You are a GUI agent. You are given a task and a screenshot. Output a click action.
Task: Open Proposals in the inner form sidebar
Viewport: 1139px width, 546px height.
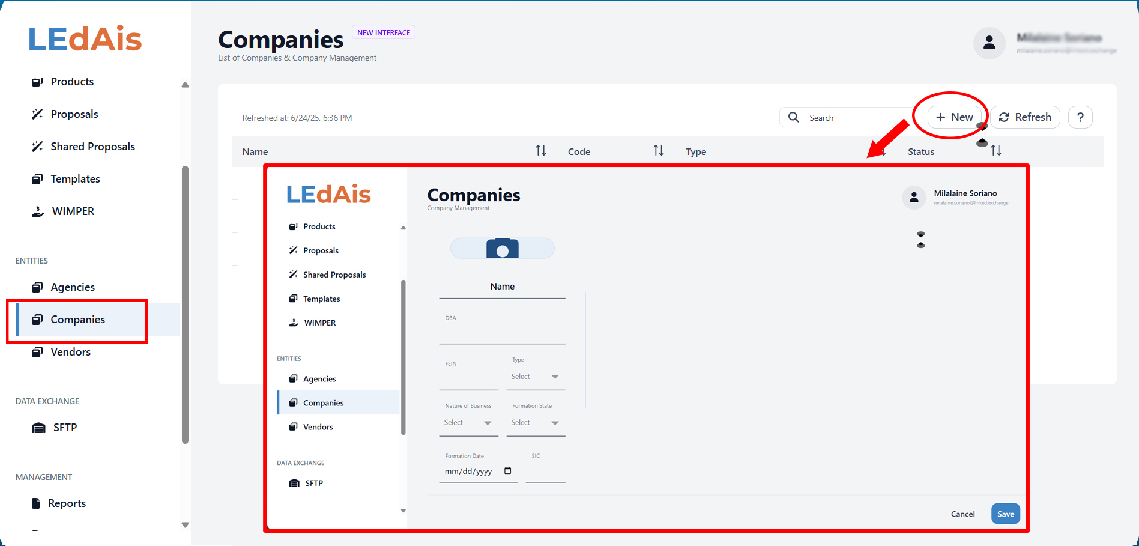[x=321, y=250]
